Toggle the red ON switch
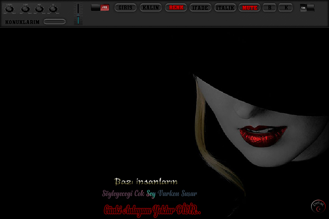Viewport: 329px width, 219px height. click(100, 8)
